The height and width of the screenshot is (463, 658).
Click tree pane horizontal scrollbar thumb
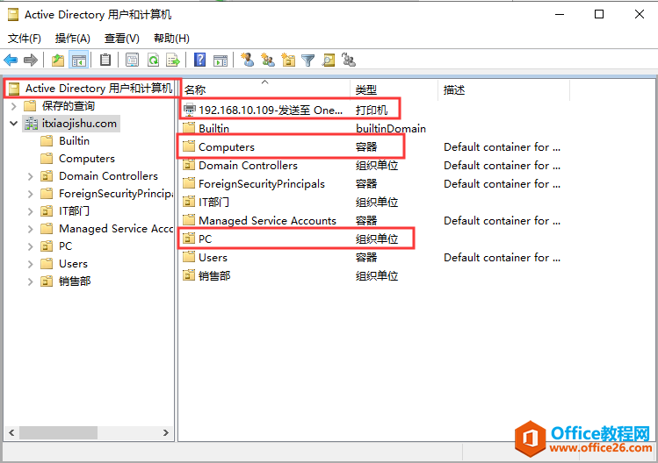58,433
